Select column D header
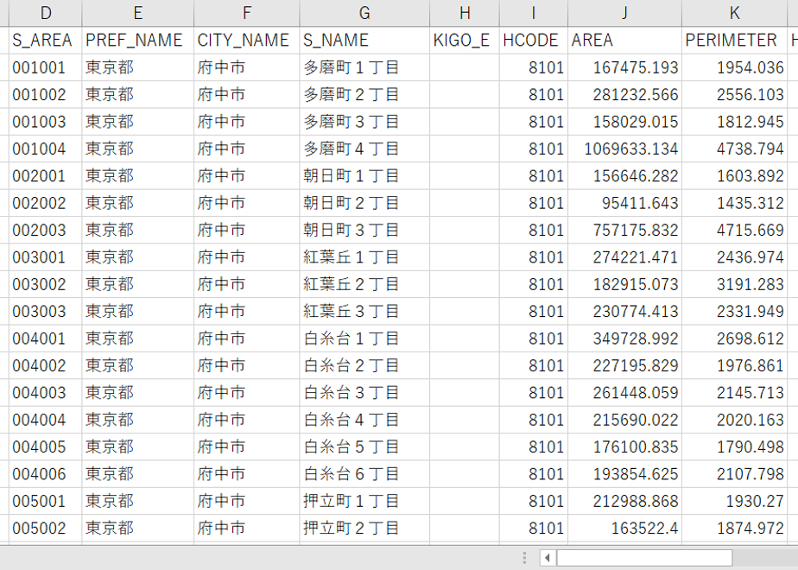The width and height of the screenshot is (798, 570). pyautogui.click(x=45, y=13)
